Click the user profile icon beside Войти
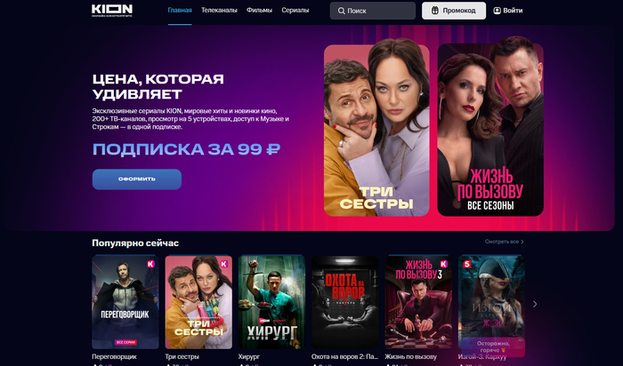This screenshot has height=366, width=623. [x=497, y=11]
